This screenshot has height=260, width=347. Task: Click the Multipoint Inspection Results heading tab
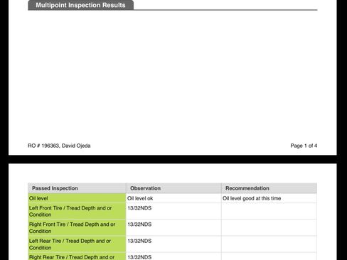tap(80, 5)
